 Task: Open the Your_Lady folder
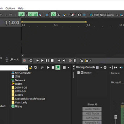click(19, 102)
